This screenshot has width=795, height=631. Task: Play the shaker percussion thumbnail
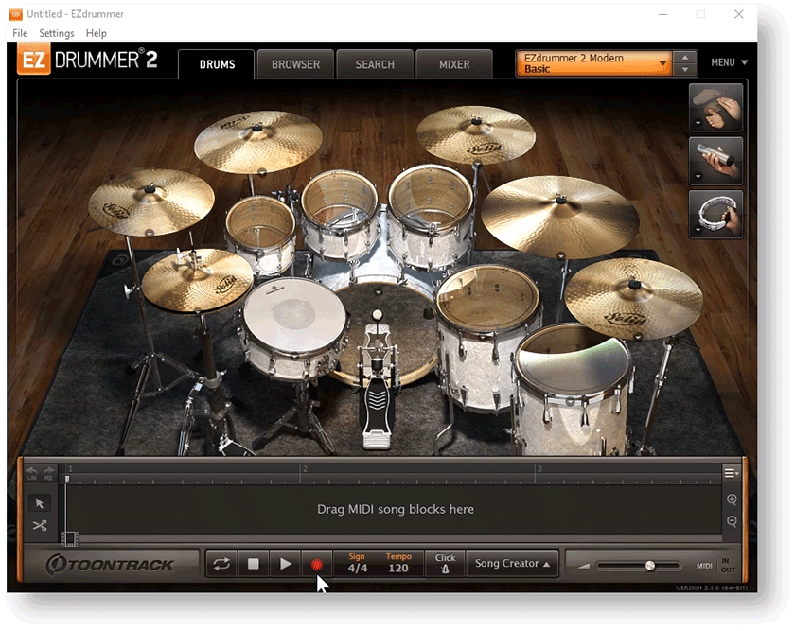point(715,160)
